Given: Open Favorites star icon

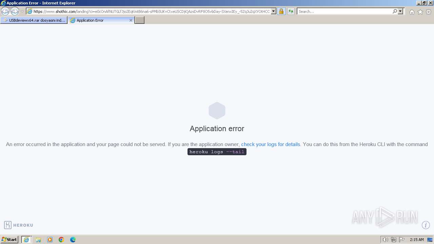Looking at the screenshot, I should (420, 12).
